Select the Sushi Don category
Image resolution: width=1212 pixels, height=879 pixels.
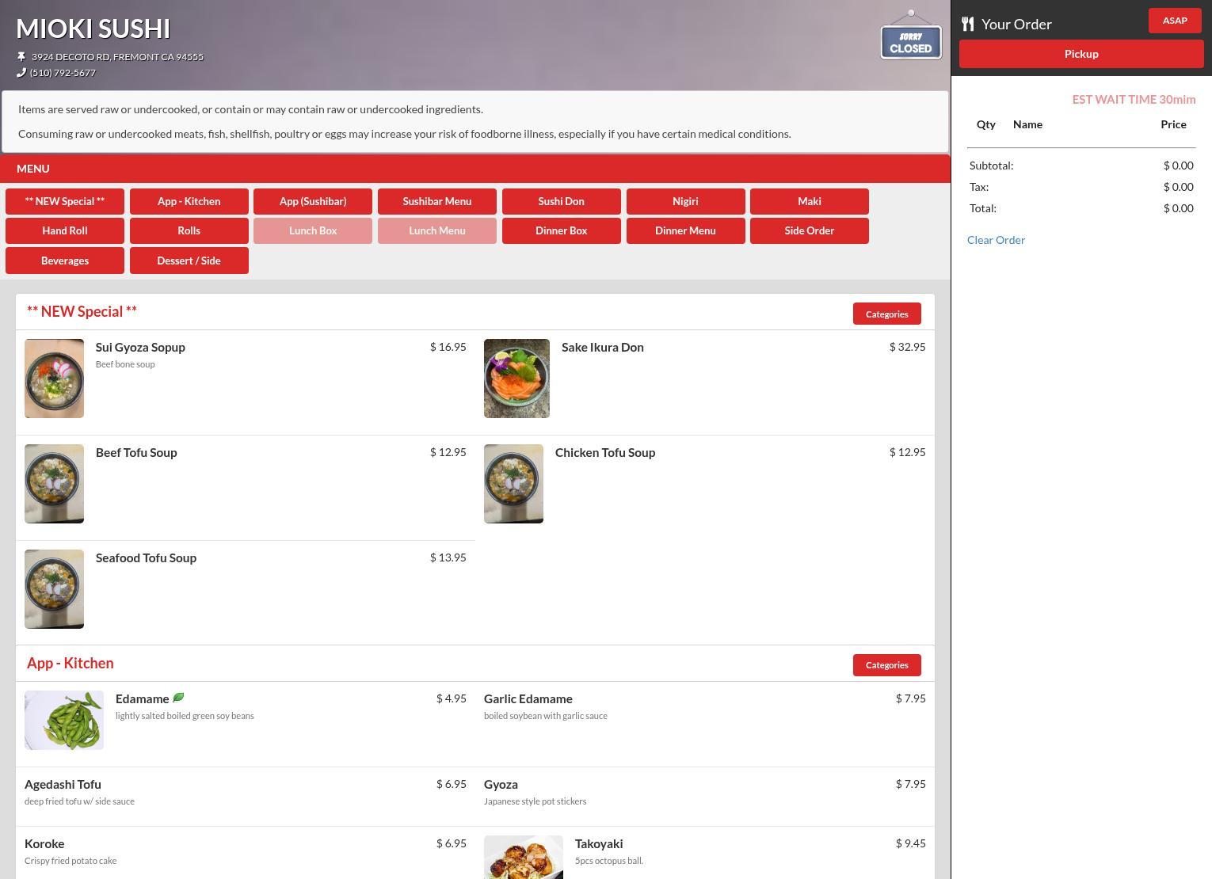(561, 201)
